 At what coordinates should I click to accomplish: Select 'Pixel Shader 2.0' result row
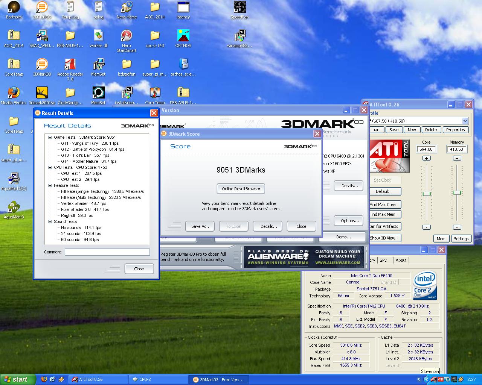(85, 209)
